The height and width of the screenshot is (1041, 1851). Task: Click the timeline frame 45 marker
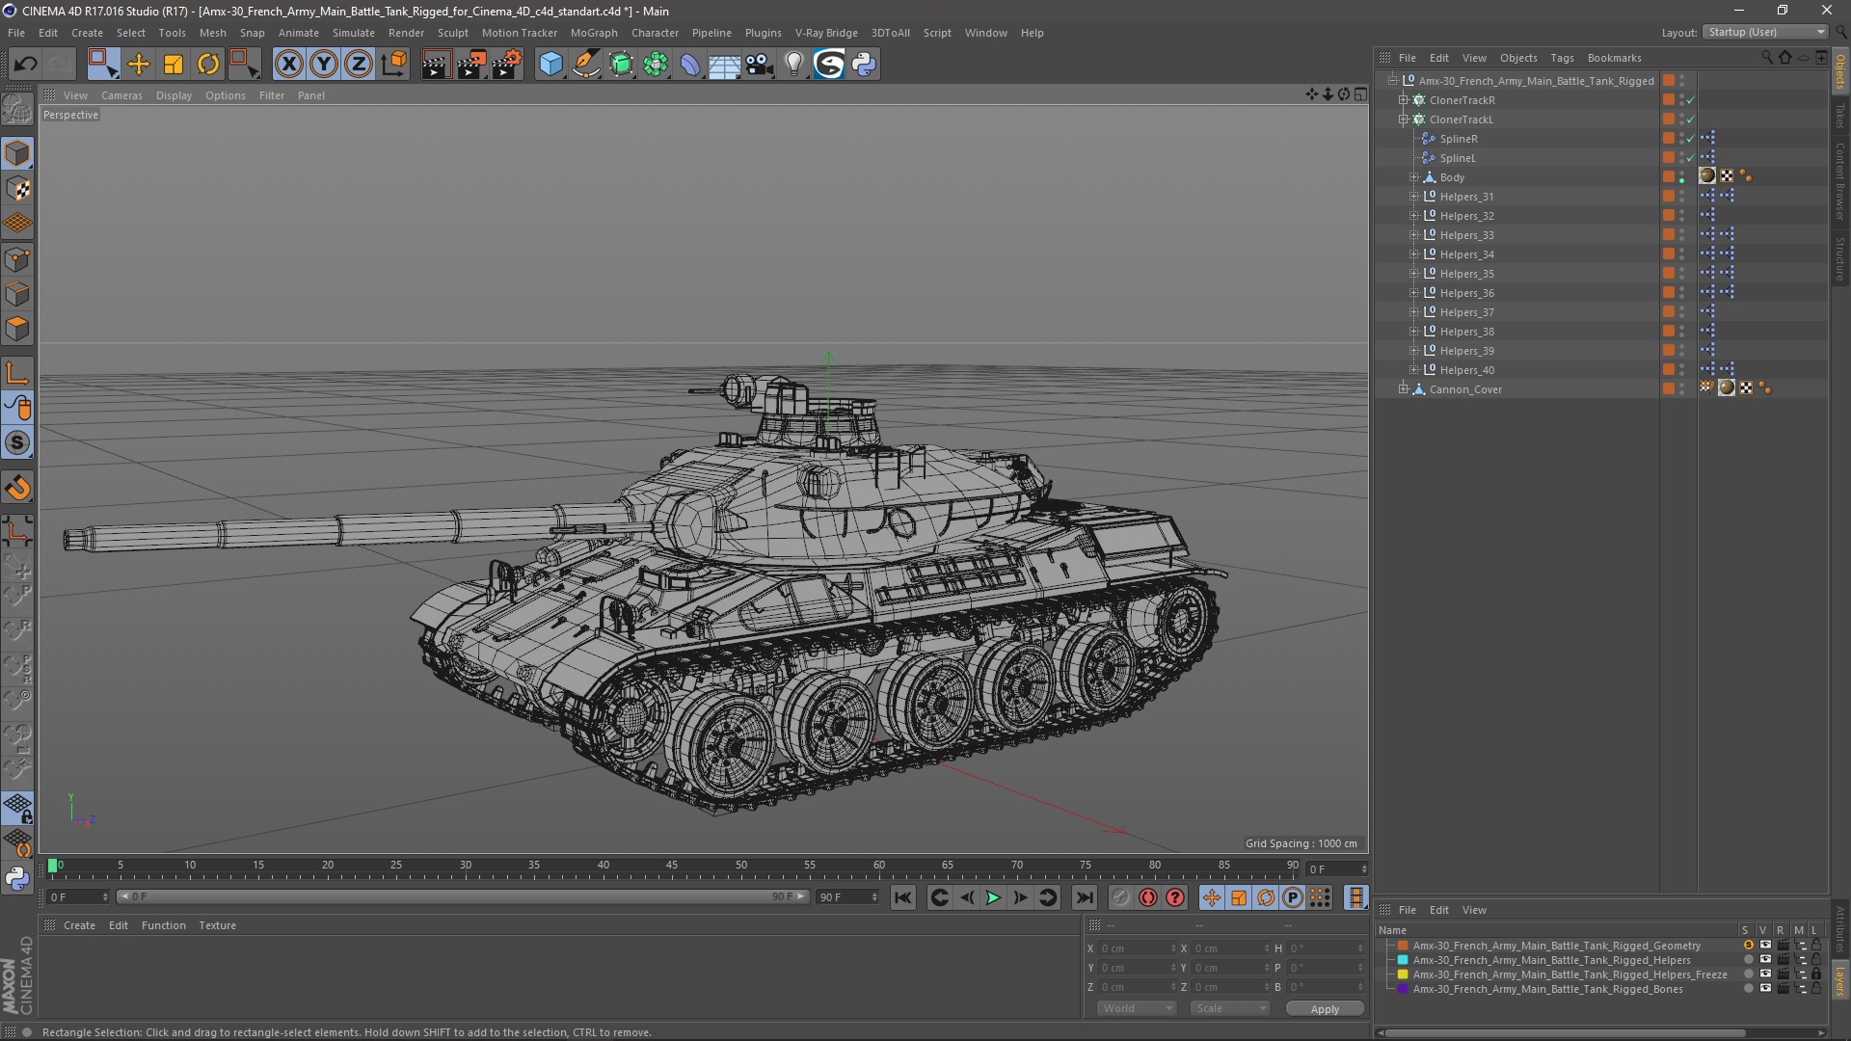[x=672, y=866]
